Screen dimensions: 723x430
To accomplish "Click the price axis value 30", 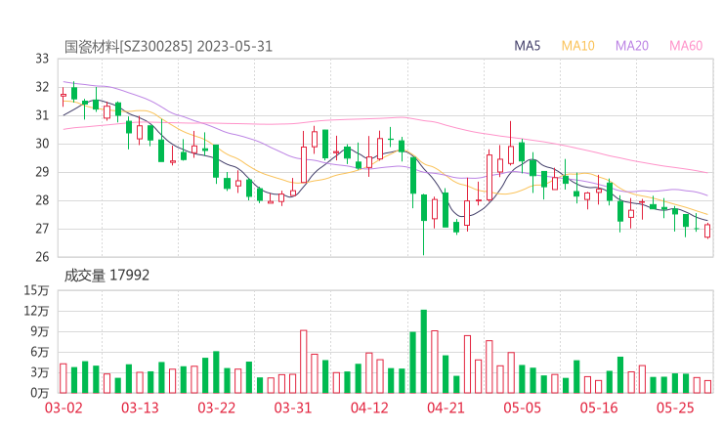I will 42,144.
